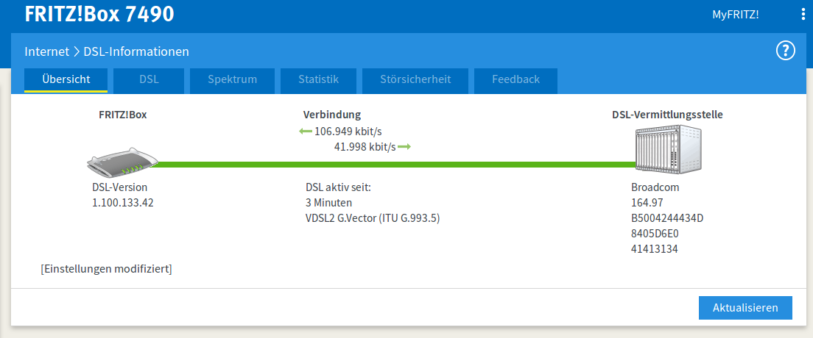Open the Feedback tab
Screen dimensions: 813x338
click(516, 79)
